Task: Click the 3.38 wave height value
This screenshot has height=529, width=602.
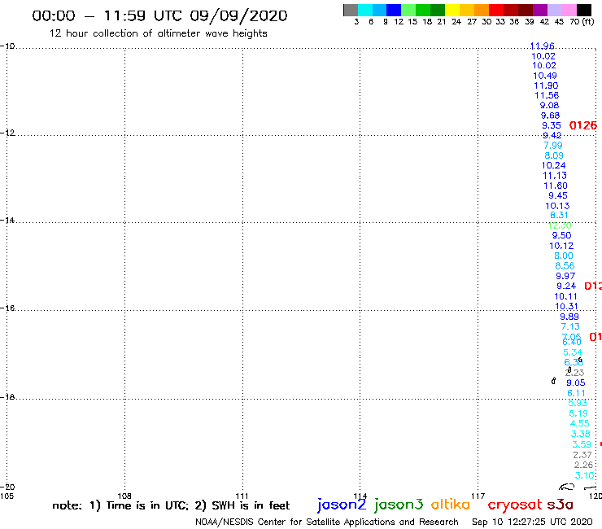Action: pyautogui.click(x=581, y=434)
